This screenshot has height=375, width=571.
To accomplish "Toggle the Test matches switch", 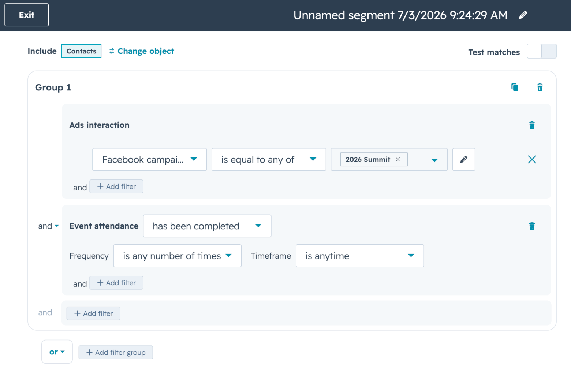I will pos(542,51).
